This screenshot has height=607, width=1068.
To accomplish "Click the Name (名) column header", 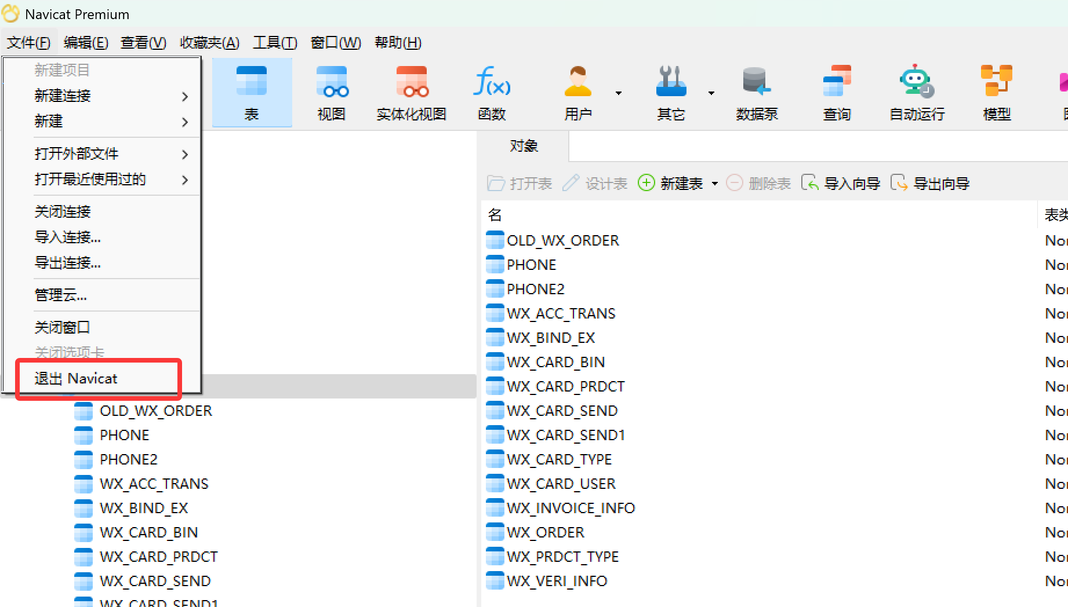I will click(758, 215).
